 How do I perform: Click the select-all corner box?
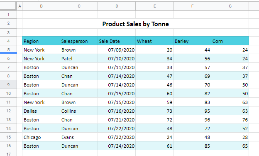pos(8,6)
